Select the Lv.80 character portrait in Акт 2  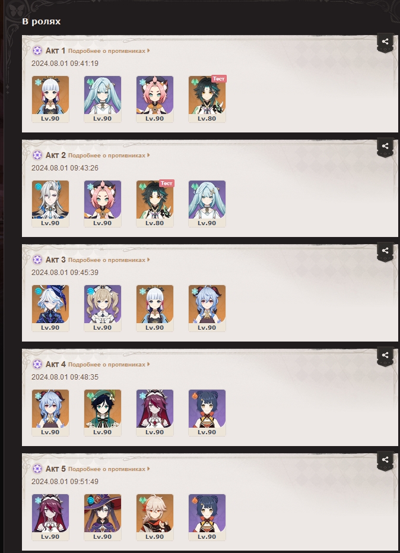tap(155, 204)
